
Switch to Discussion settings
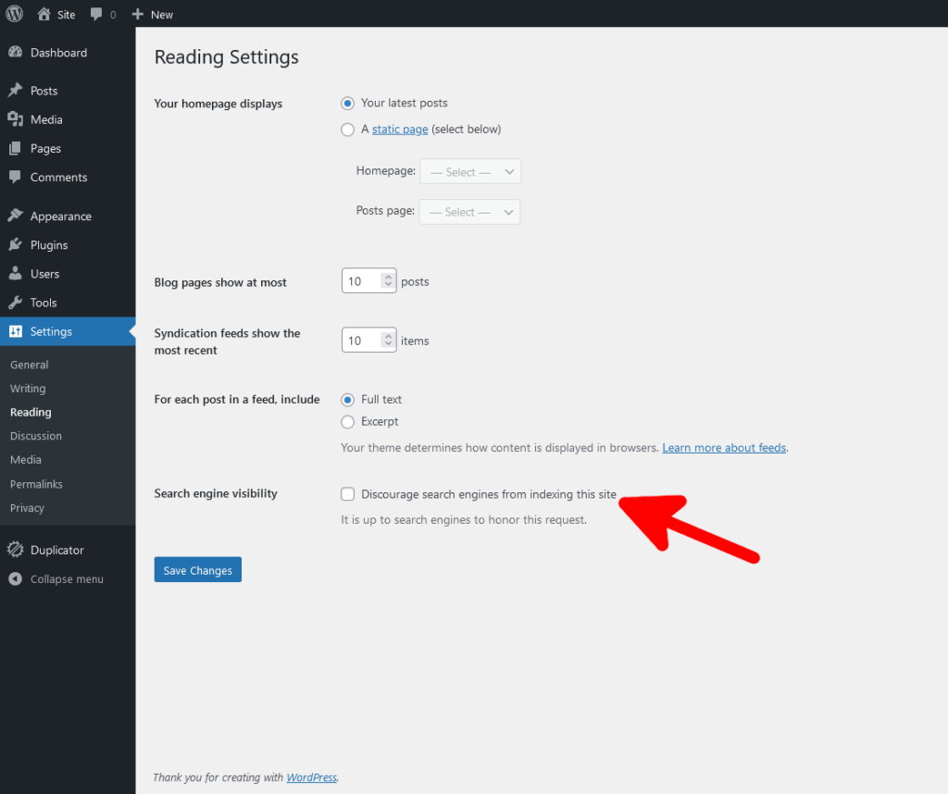tap(35, 436)
